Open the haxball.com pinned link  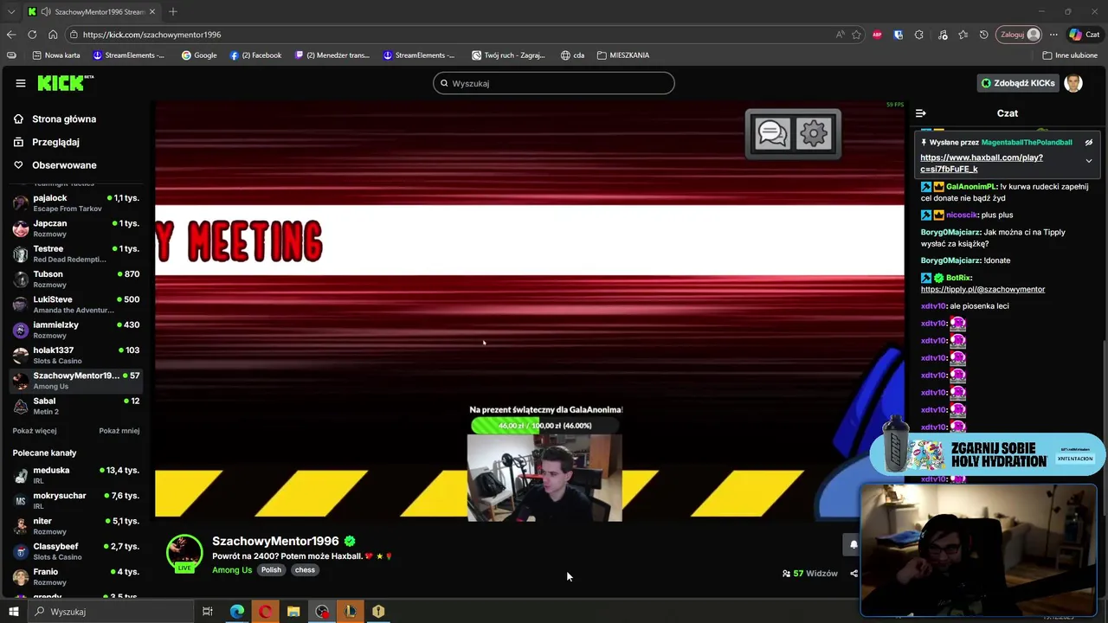[x=982, y=164]
